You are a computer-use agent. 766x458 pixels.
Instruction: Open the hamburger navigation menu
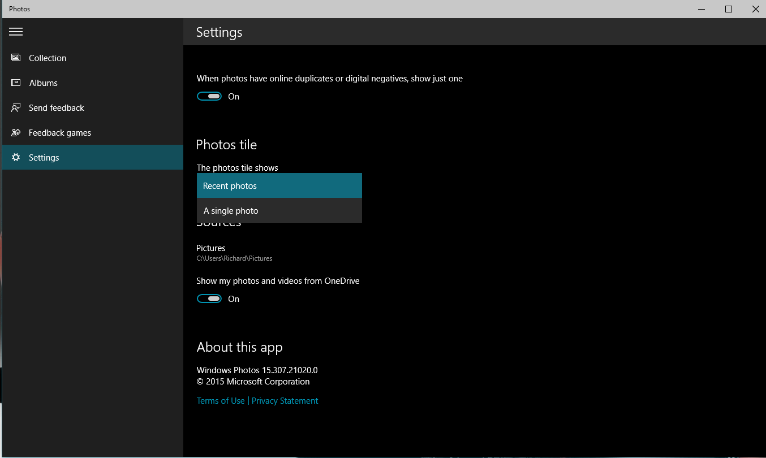coord(16,32)
